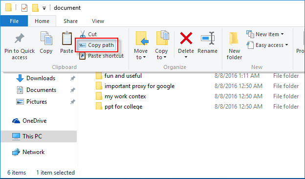Click the Copy ribbon button
305x179 pixels.
[46, 43]
